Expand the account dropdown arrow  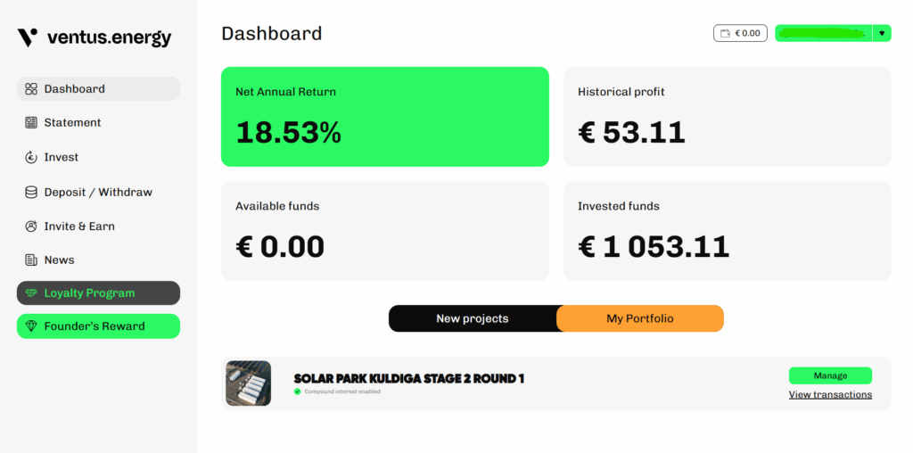pyautogui.click(x=882, y=33)
